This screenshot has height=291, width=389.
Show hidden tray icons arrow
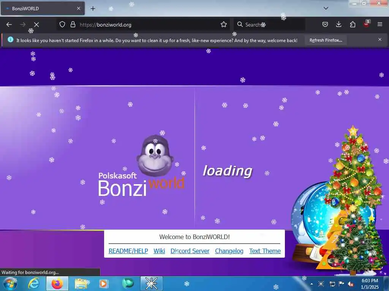click(312, 284)
